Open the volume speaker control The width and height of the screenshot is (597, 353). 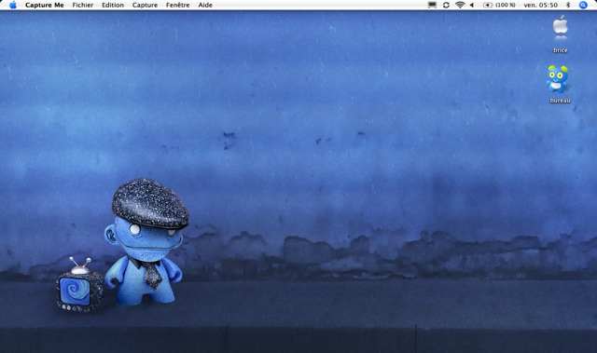[472, 5]
